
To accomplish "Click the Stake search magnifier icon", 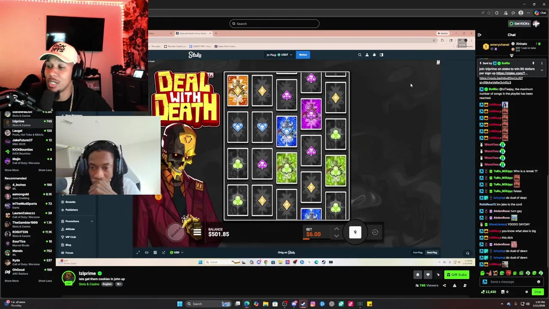I will pyautogui.click(x=360, y=55).
